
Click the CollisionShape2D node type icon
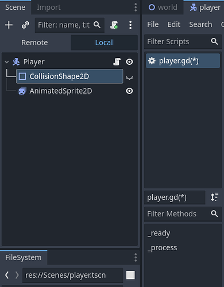pos(22,76)
